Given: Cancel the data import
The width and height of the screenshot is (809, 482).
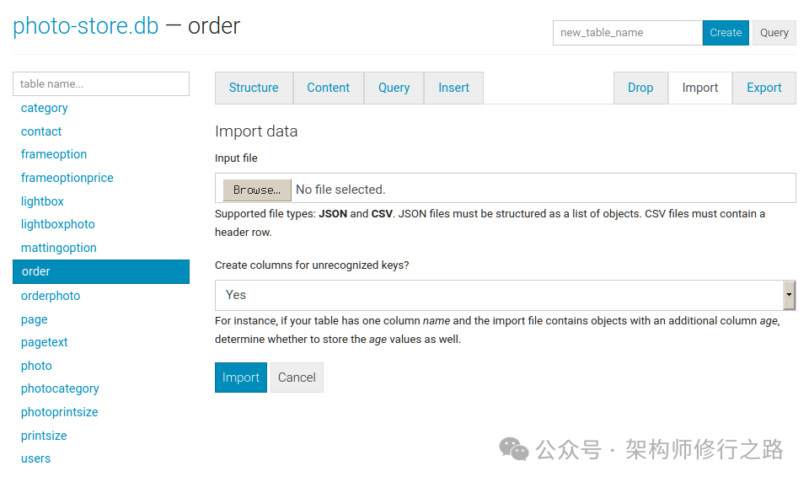Looking at the screenshot, I should (x=297, y=378).
